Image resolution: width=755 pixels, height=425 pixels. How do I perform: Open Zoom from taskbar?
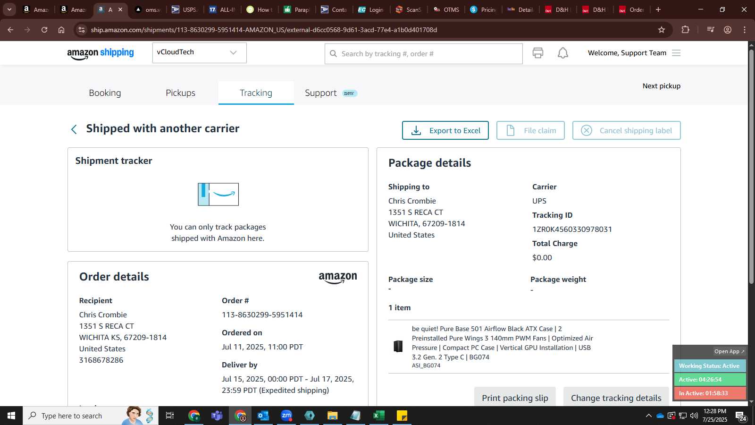coord(286,416)
